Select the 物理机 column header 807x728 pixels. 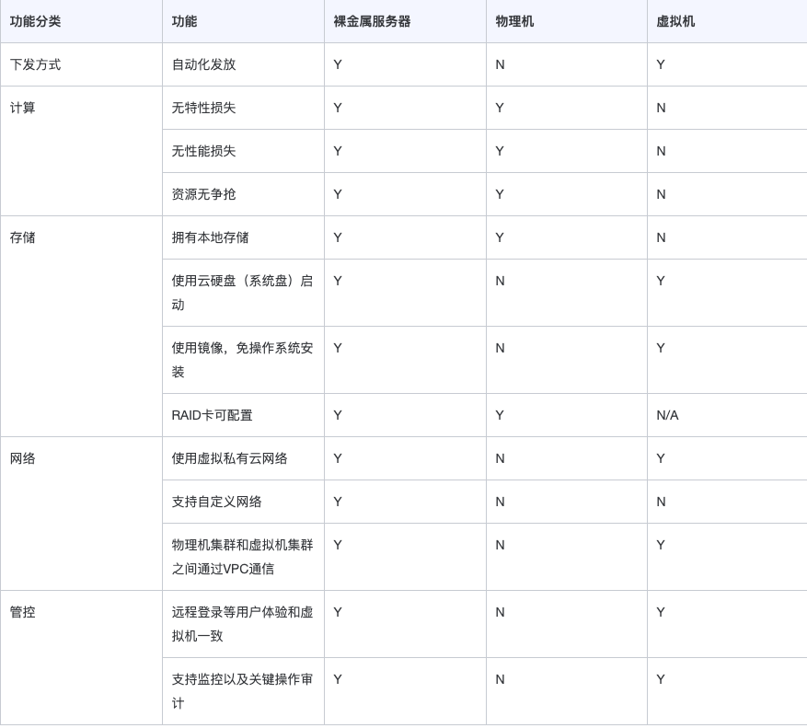[514, 21]
